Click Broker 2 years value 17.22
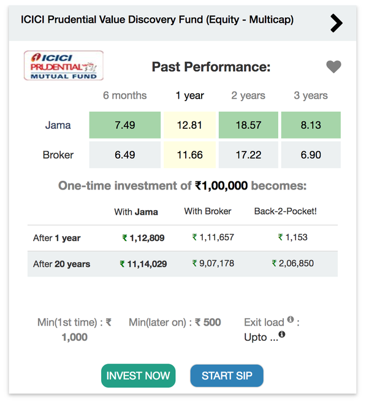The width and height of the screenshot is (369, 404). pyautogui.click(x=248, y=155)
